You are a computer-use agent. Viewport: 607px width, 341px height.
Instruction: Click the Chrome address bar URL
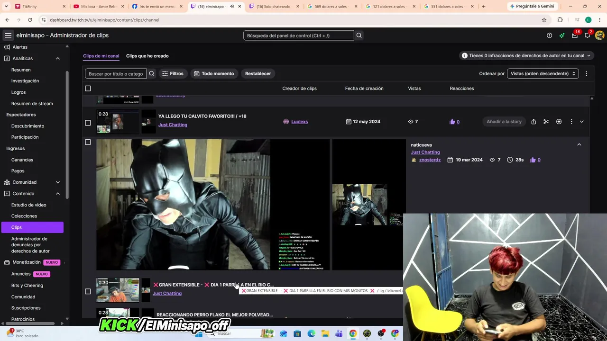[x=104, y=20]
